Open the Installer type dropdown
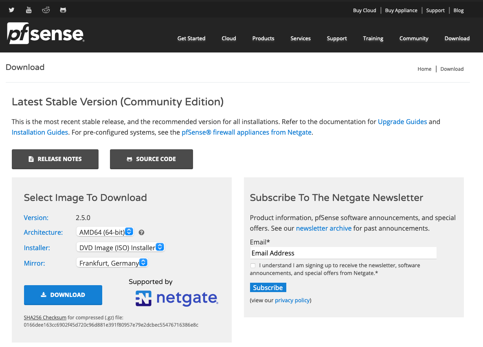 121,247
